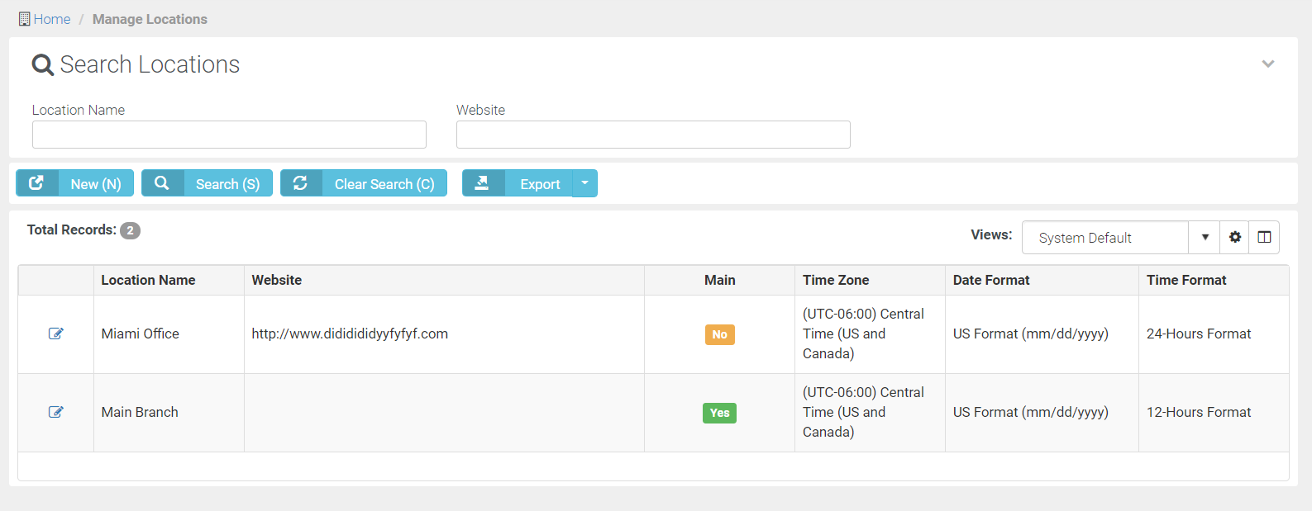Click the edit icon for Miami Office
The width and height of the screenshot is (1312, 511).
55,334
